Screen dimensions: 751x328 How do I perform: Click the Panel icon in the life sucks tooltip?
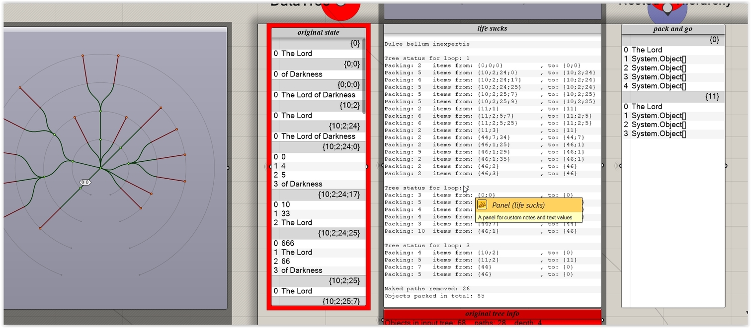point(481,204)
